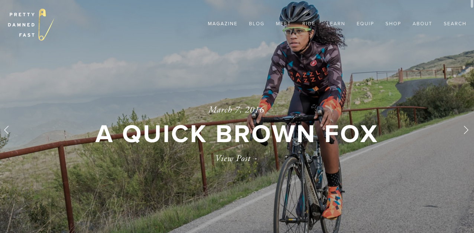The image size is (474, 233).
Task: Open the Learn navigation item
Action: tap(336, 24)
